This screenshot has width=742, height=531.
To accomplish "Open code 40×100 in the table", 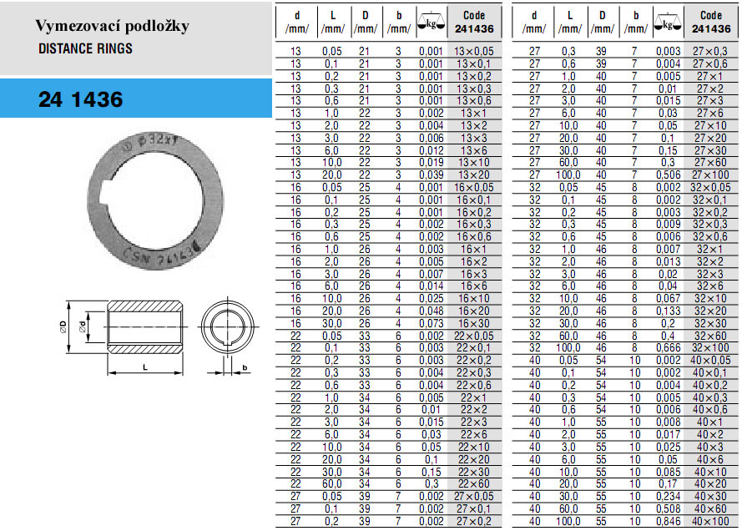I will coord(710,521).
